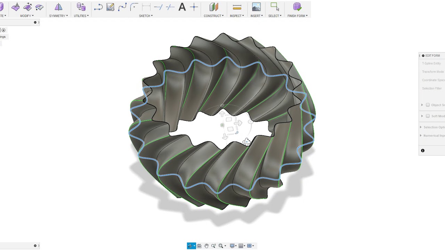Click the Finish Form icon

(297, 7)
